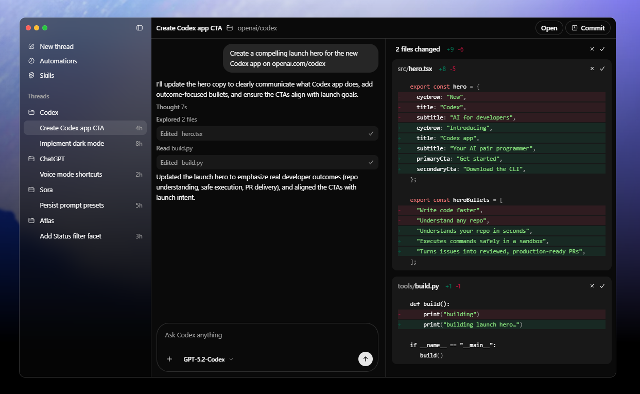Reject all changes with top X icon
The height and width of the screenshot is (394, 640).
(x=592, y=49)
